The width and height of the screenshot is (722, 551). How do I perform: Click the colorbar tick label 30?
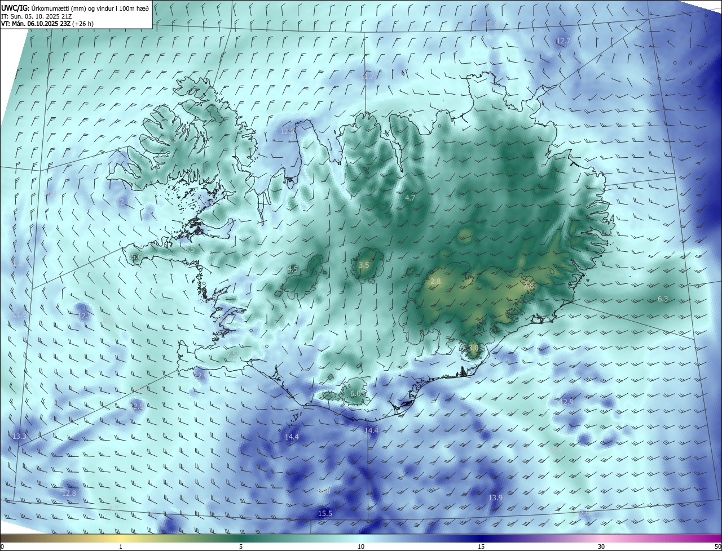(x=601, y=546)
